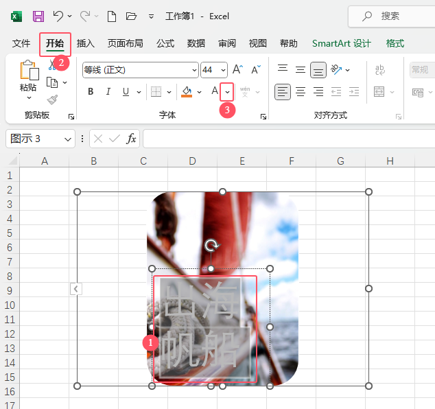
Task: Open the SmartArt text pane arrow
Action: pos(75,289)
